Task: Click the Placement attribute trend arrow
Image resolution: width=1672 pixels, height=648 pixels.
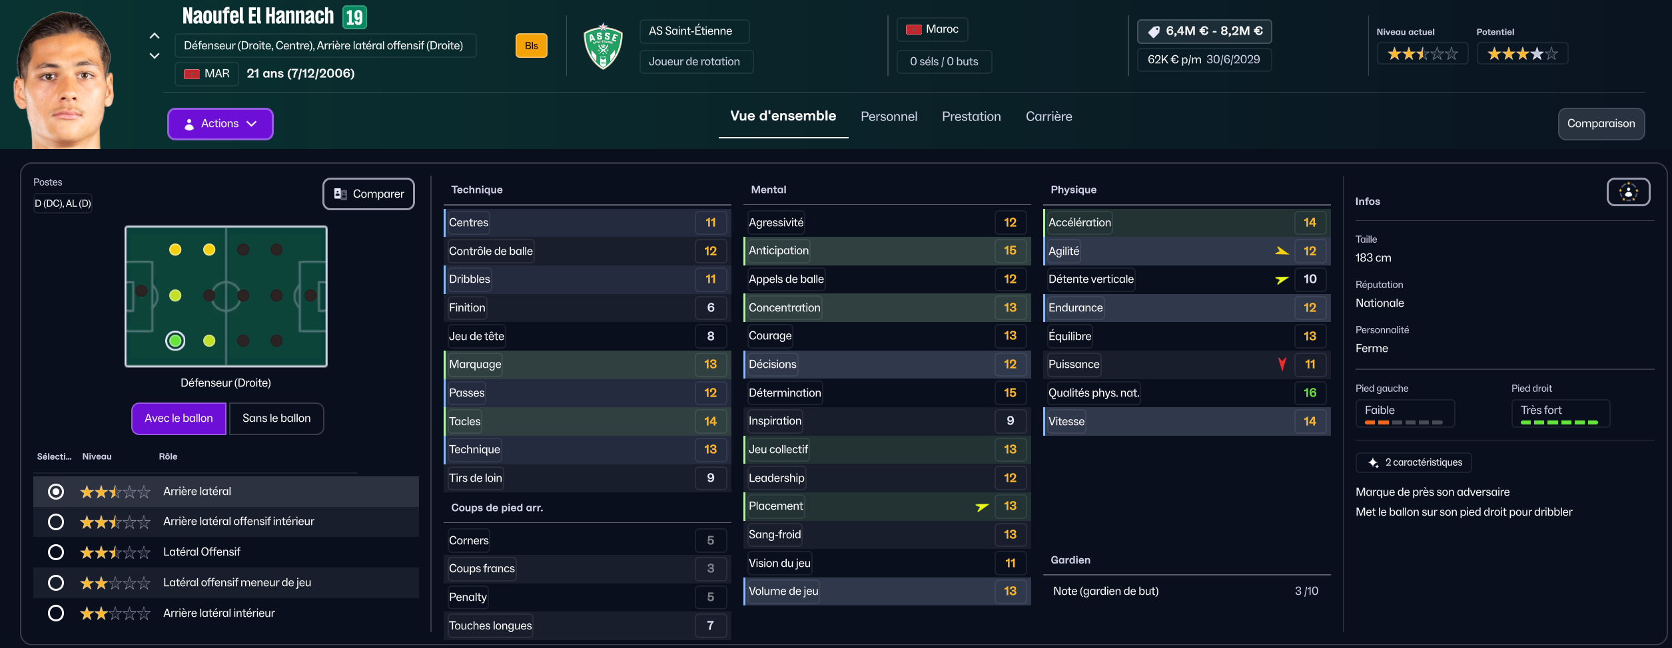Action: pyautogui.click(x=982, y=507)
